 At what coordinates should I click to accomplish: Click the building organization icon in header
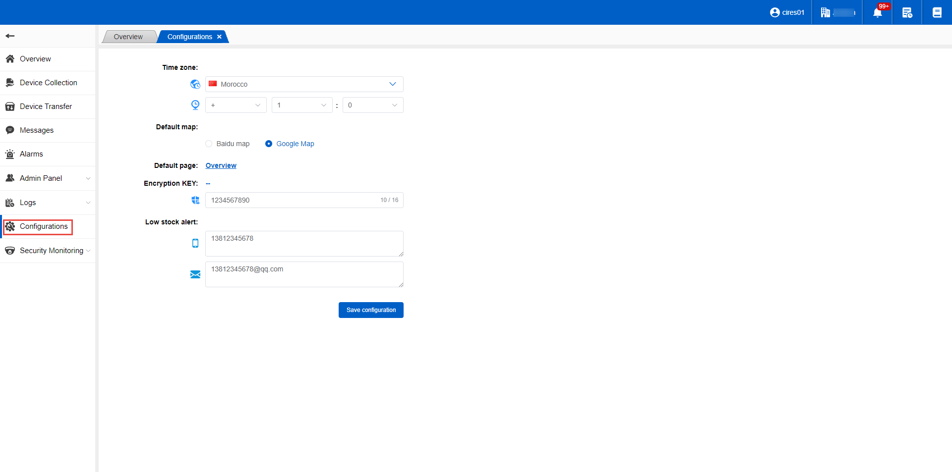coord(825,12)
